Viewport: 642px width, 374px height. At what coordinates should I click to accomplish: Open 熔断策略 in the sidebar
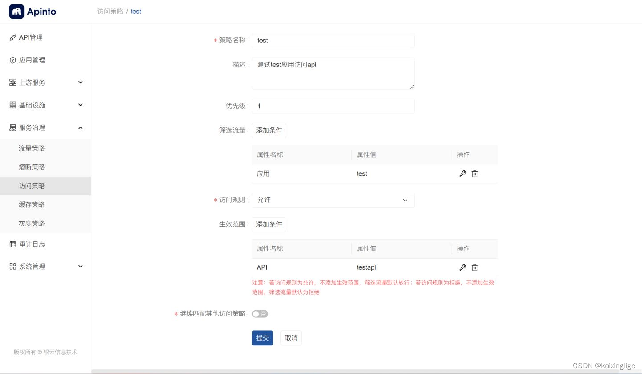point(45,167)
